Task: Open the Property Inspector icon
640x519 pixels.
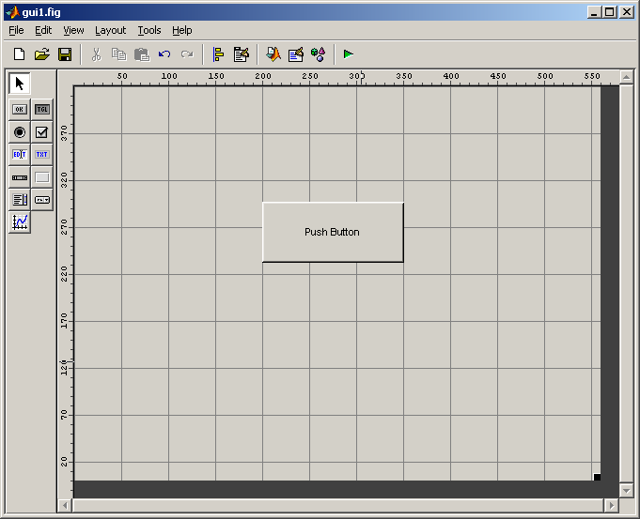Action: click(296, 54)
